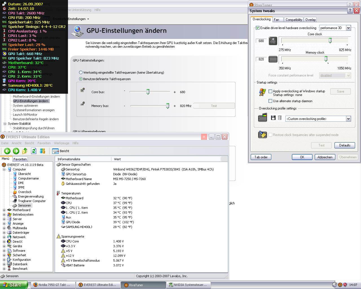Click the restore clock frequencies icon
The image size is (361, 289).
(x=263, y=135)
